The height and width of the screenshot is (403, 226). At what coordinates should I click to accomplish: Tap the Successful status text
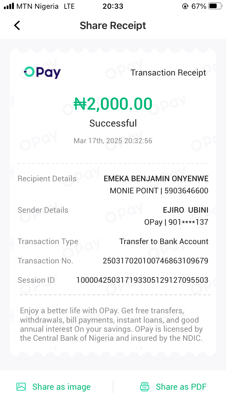tap(113, 123)
